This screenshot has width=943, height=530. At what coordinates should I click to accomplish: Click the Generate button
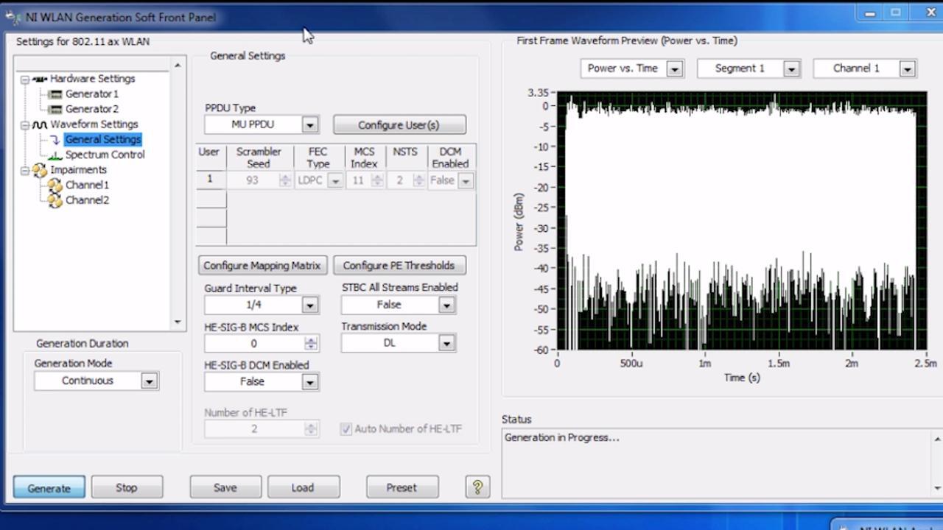click(49, 487)
